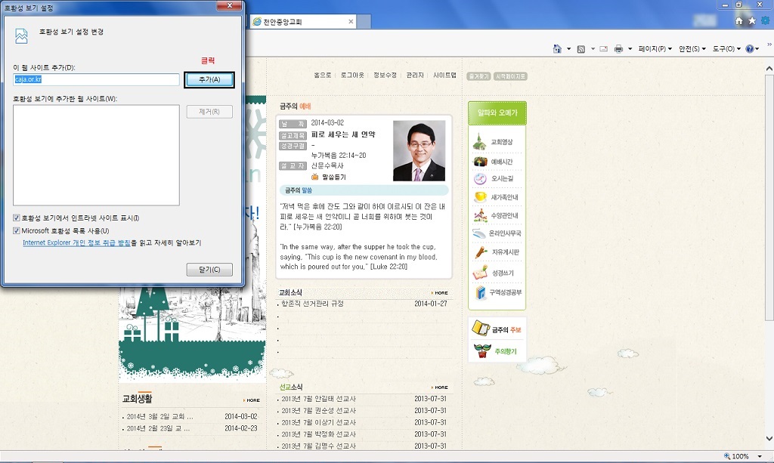Screen dimensions: 774x463
Task: Expand the Print dropdown arrow
Action: pyautogui.click(x=630, y=49)
